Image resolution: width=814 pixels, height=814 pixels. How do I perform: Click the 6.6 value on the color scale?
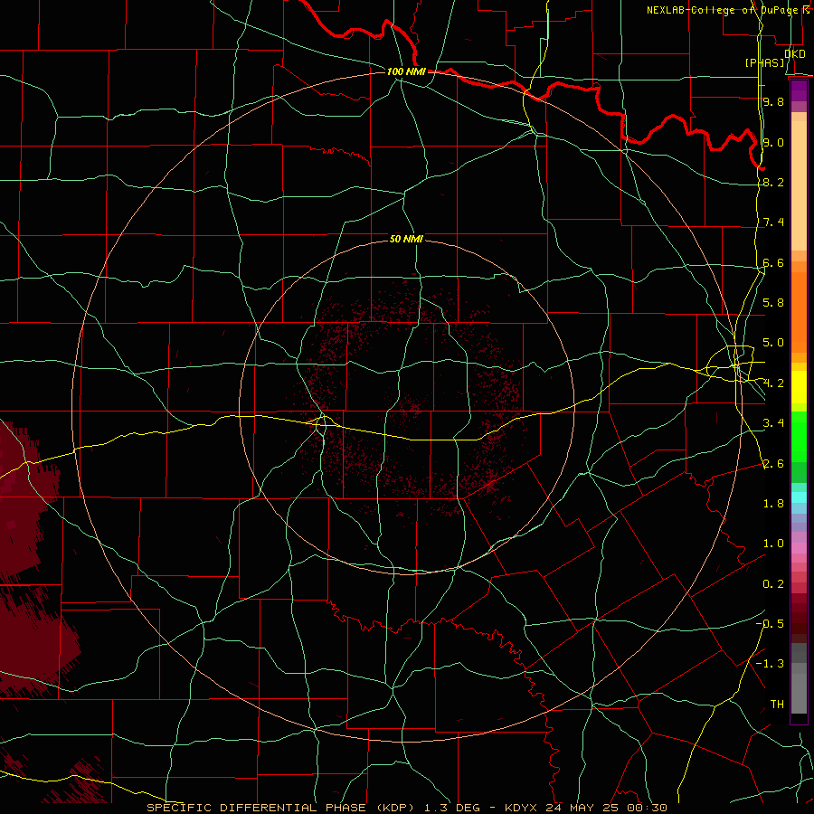pyautogui.click(x=773, y=262)
